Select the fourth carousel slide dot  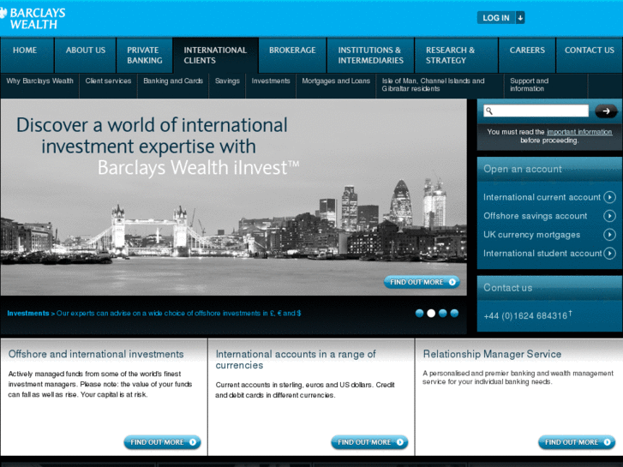(454, 313)
